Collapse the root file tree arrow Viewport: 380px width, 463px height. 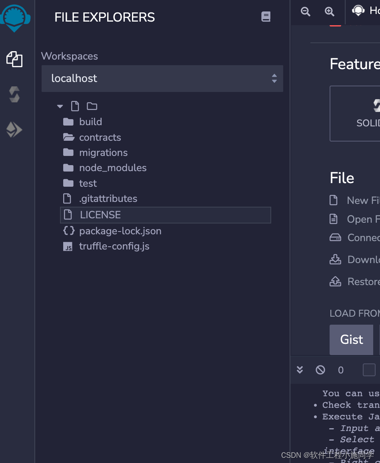[60, 106]
